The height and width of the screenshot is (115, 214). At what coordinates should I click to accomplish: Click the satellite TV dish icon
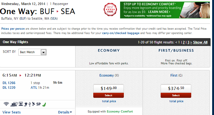pos(34,104)
